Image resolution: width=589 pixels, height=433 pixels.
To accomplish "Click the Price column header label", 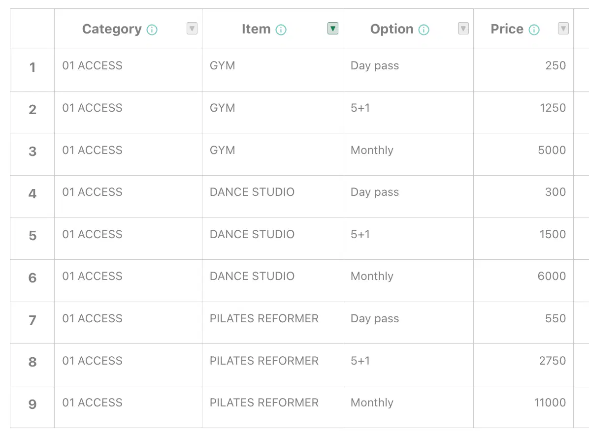I will 507,29.
